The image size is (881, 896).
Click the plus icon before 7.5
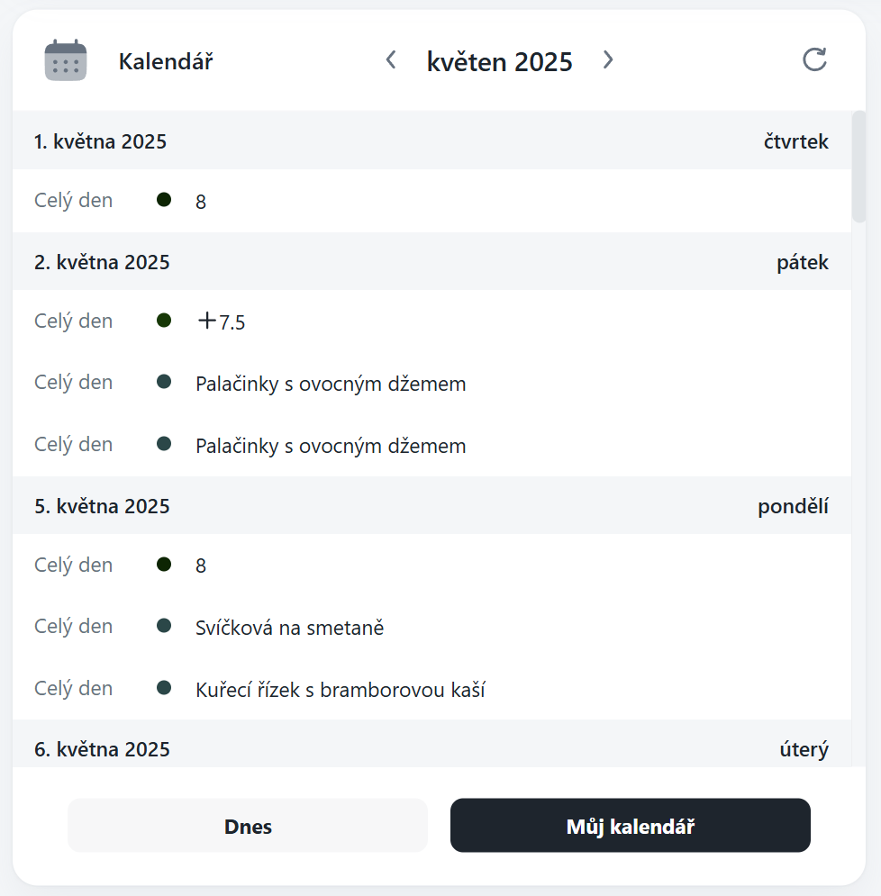pos(206,321)
